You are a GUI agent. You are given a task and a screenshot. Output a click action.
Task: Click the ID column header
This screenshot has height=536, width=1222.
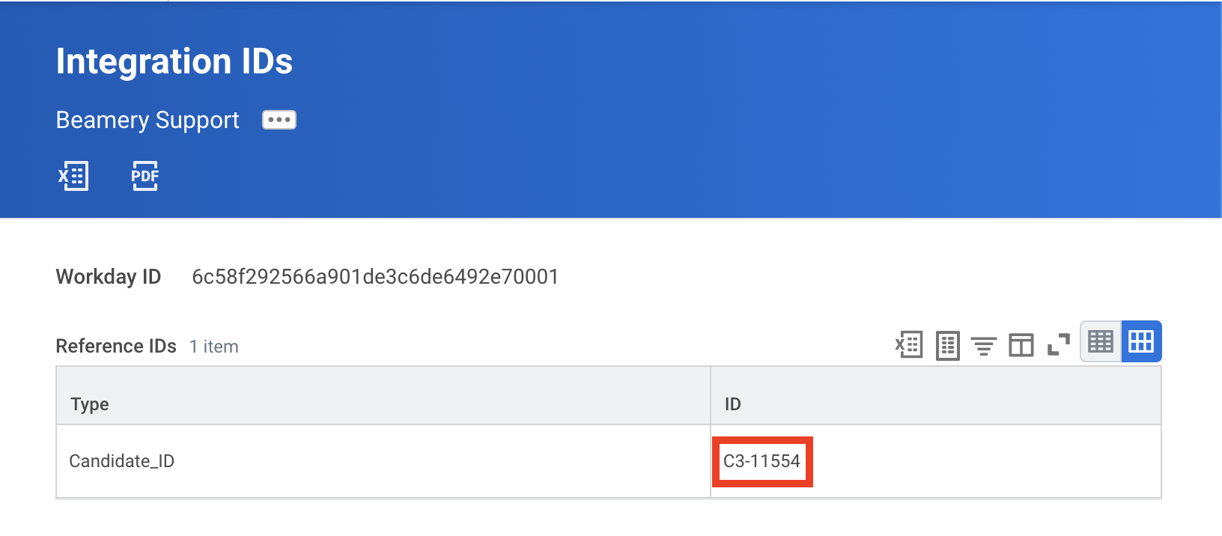tap(732, 404)
